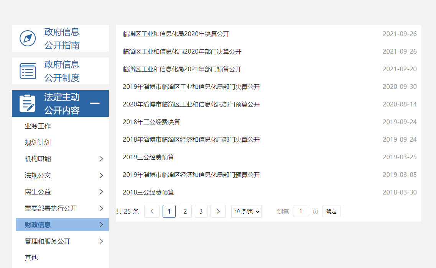Expand the 民生公益 submenu arrow

pyautogui.click(x=101, y=192)
